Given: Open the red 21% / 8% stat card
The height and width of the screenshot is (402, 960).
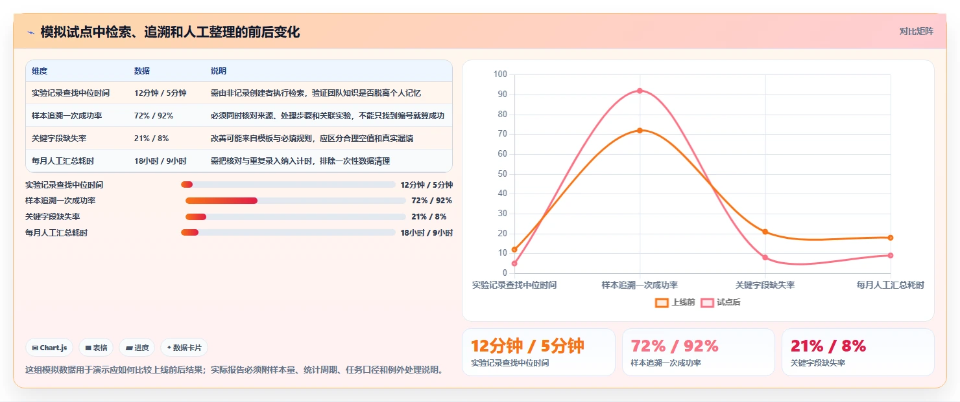Looking at the screenshot, I should [x=858, y=352].
